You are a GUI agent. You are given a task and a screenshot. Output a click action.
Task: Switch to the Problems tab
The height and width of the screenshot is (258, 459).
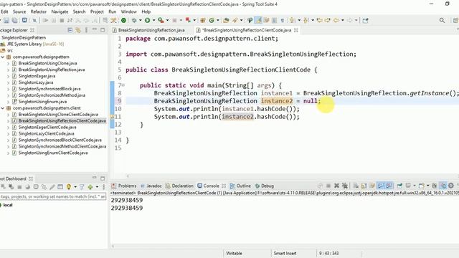(124, 186)
